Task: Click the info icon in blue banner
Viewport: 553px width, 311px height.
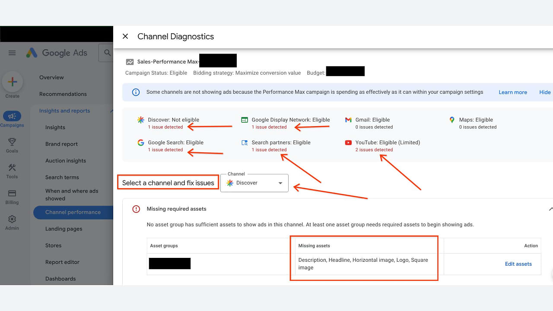Action: [136, 92]
